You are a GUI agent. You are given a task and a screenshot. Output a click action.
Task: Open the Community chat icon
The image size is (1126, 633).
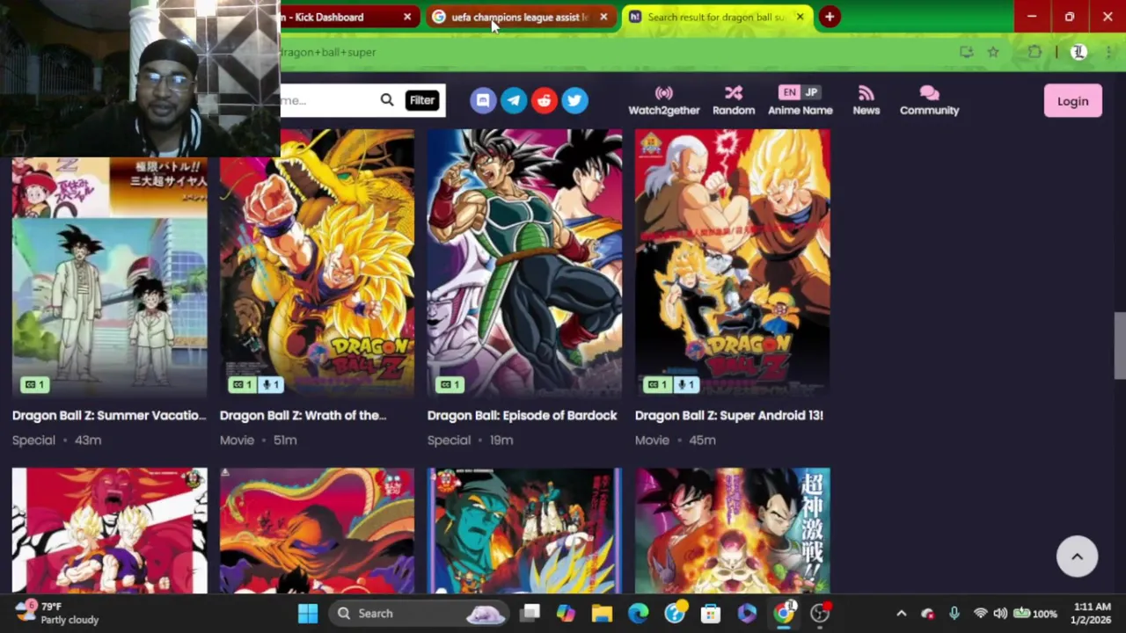(929, 100)
